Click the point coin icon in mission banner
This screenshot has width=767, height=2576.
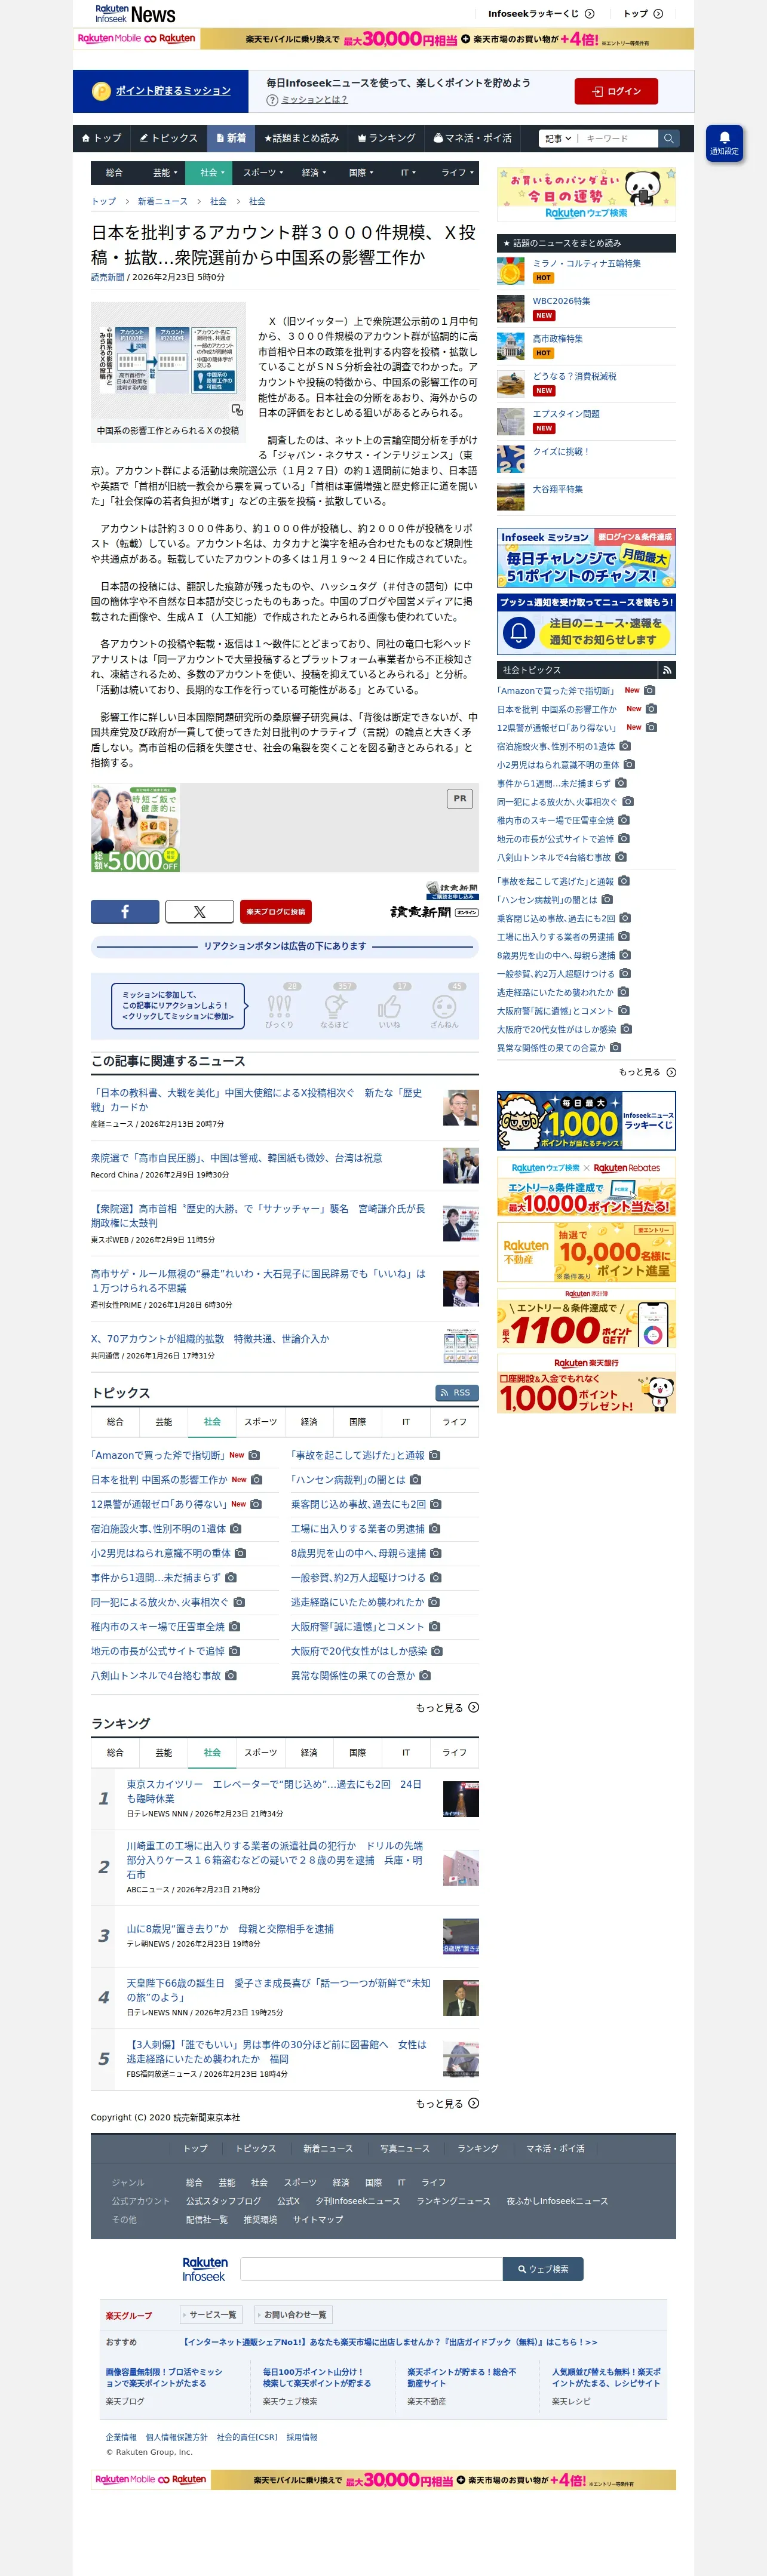tap(101, 91)
